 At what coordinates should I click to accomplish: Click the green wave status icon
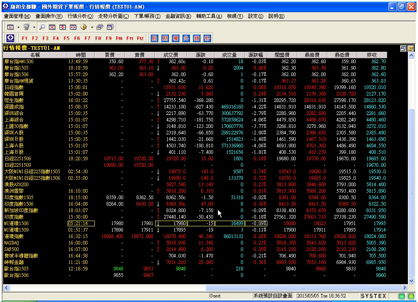[x=402, y=296]
